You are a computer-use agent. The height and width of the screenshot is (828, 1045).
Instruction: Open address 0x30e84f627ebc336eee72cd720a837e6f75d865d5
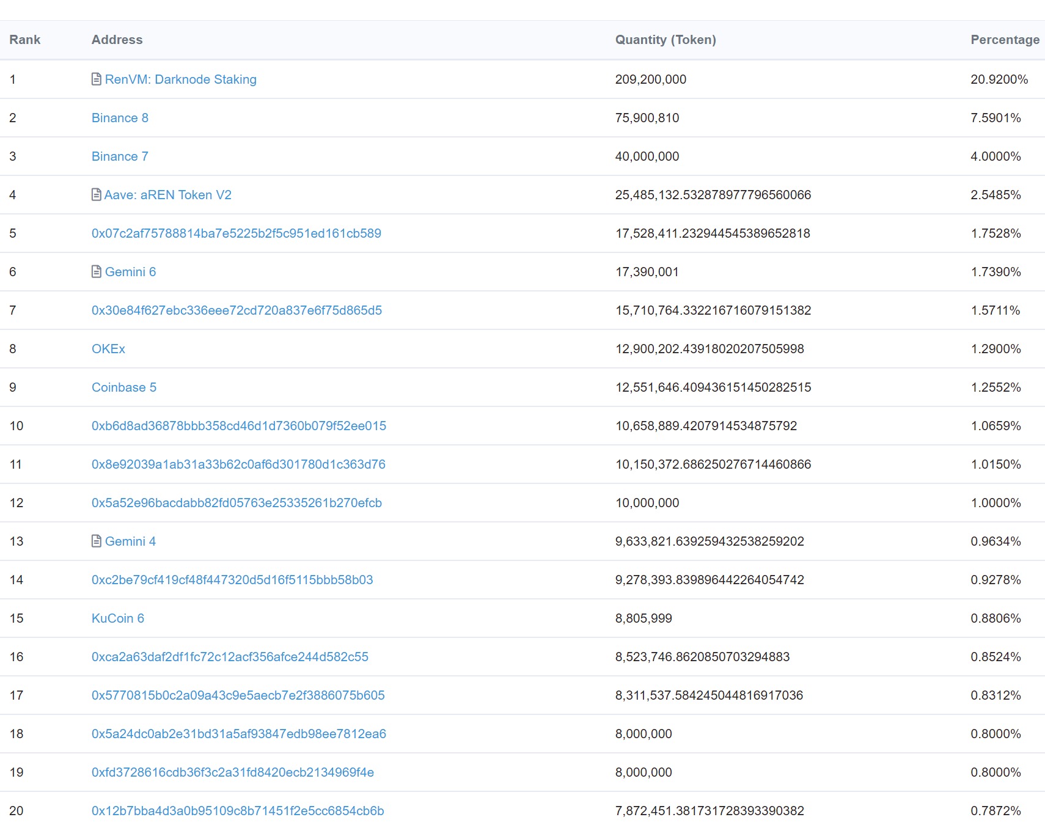(237, 310)
